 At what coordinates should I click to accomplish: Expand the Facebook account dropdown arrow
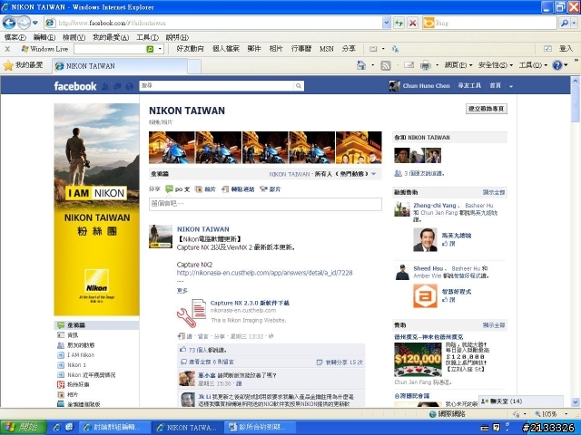tap(511, 86)
